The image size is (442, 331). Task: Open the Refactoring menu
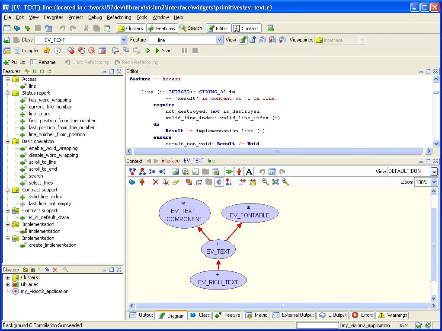119,17
